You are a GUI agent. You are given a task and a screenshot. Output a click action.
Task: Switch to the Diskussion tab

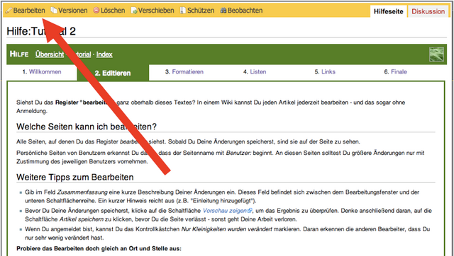point(428,11)
